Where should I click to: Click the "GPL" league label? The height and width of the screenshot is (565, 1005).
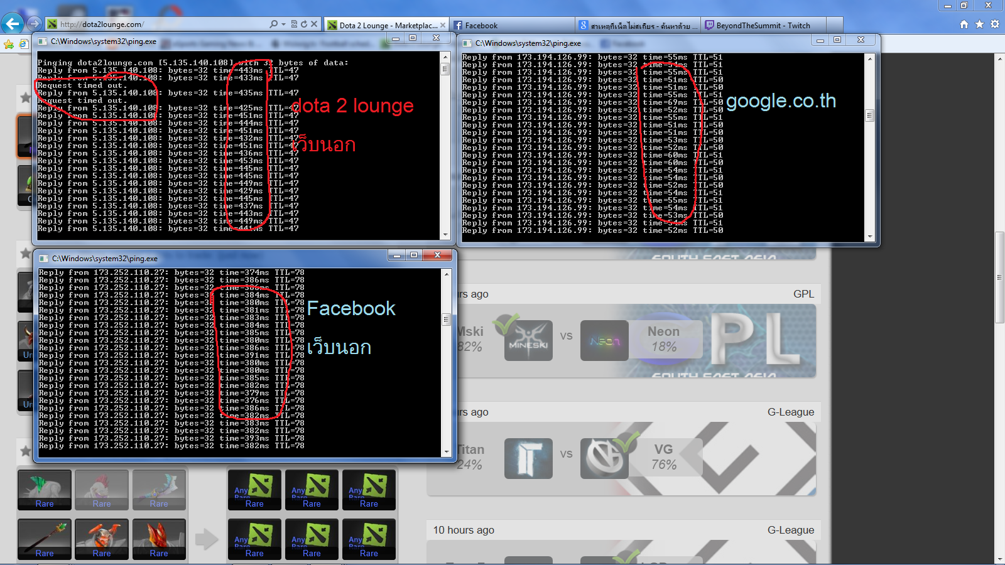tap(803, 294)
